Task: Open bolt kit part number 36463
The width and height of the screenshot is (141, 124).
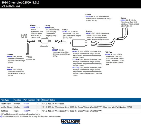Action: [9, 69]
